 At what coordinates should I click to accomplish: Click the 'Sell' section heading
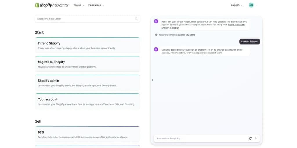point(38,121)
